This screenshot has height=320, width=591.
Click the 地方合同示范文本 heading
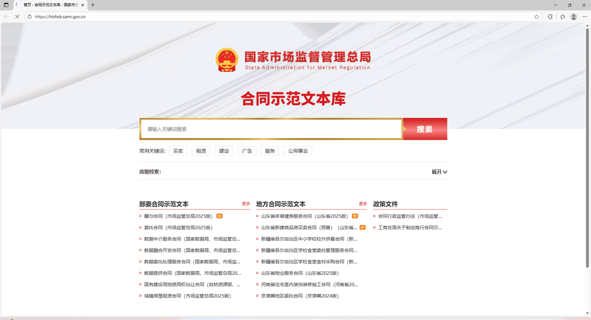281,204
